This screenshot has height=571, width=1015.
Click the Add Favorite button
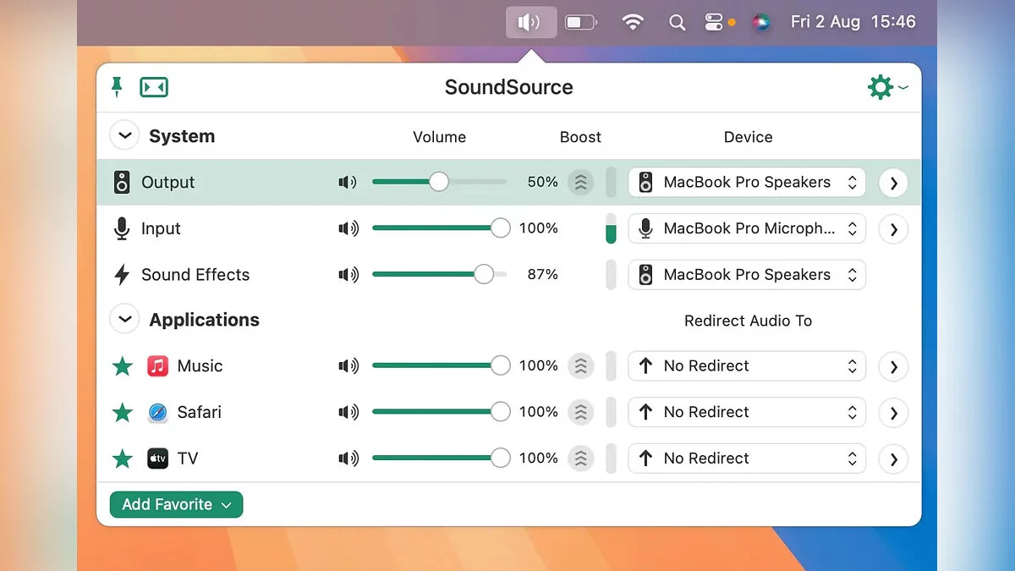click(176, 505)
